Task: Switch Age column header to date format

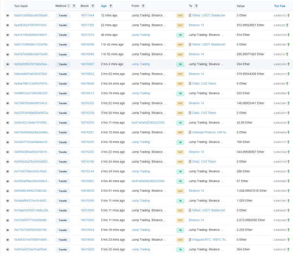Action: pos(104,6)
